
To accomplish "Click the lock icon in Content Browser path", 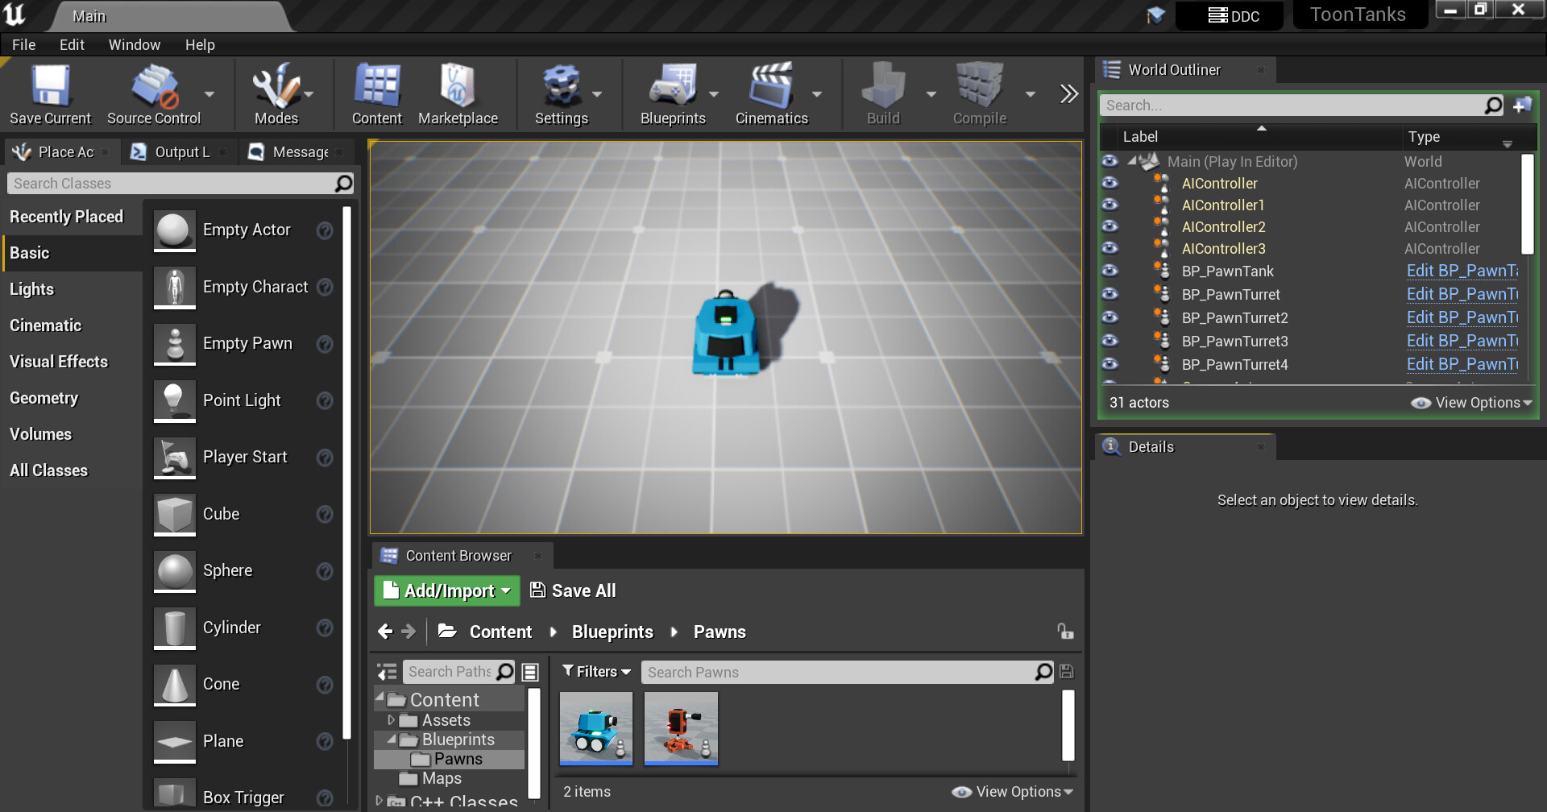I will pos(1065,632).
